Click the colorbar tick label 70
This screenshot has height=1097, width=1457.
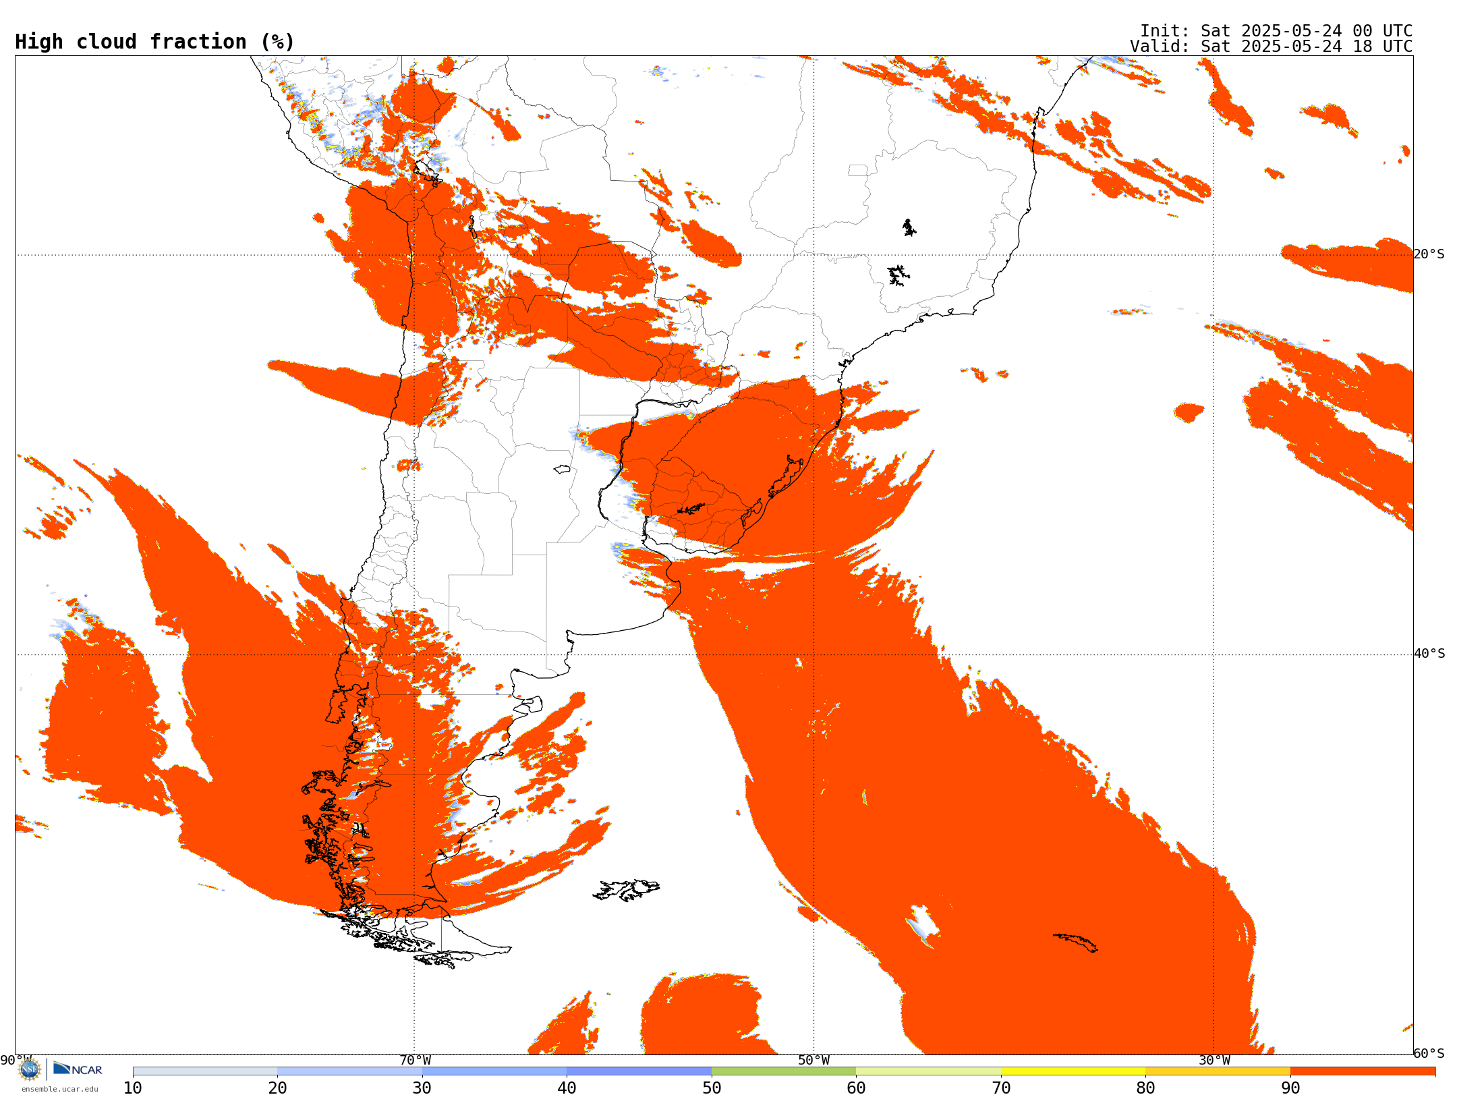(1001, 1088)
